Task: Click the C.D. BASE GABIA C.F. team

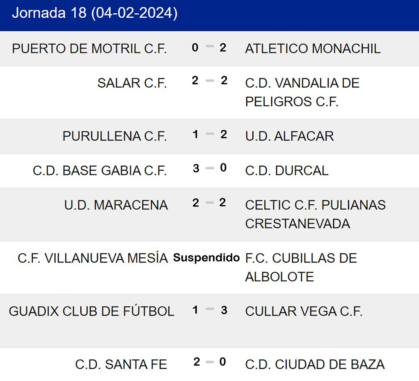Action: tap(100, 171)
